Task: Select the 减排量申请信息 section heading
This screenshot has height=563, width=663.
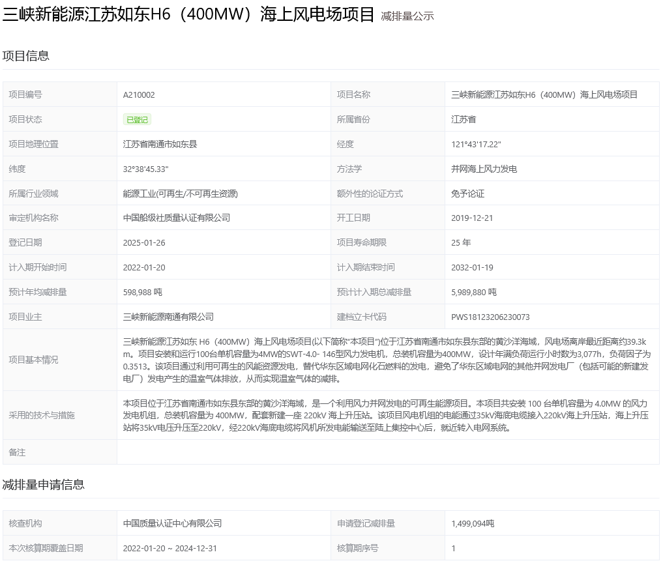Action: [44, 485]
